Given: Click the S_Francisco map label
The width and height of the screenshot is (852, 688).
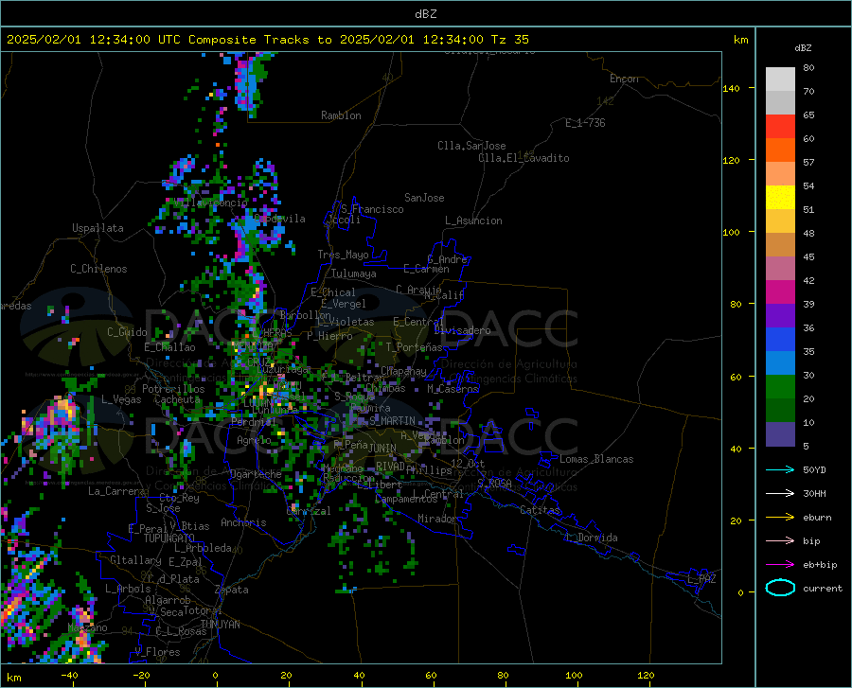Looking at the screenshot, I should [372, 209].
